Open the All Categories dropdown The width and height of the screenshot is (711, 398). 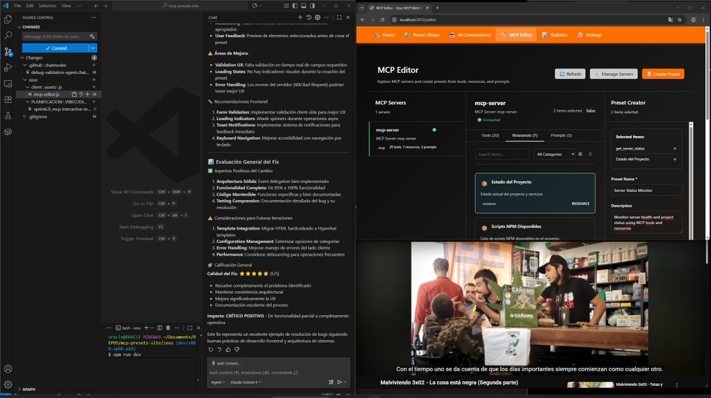[555, 154]
